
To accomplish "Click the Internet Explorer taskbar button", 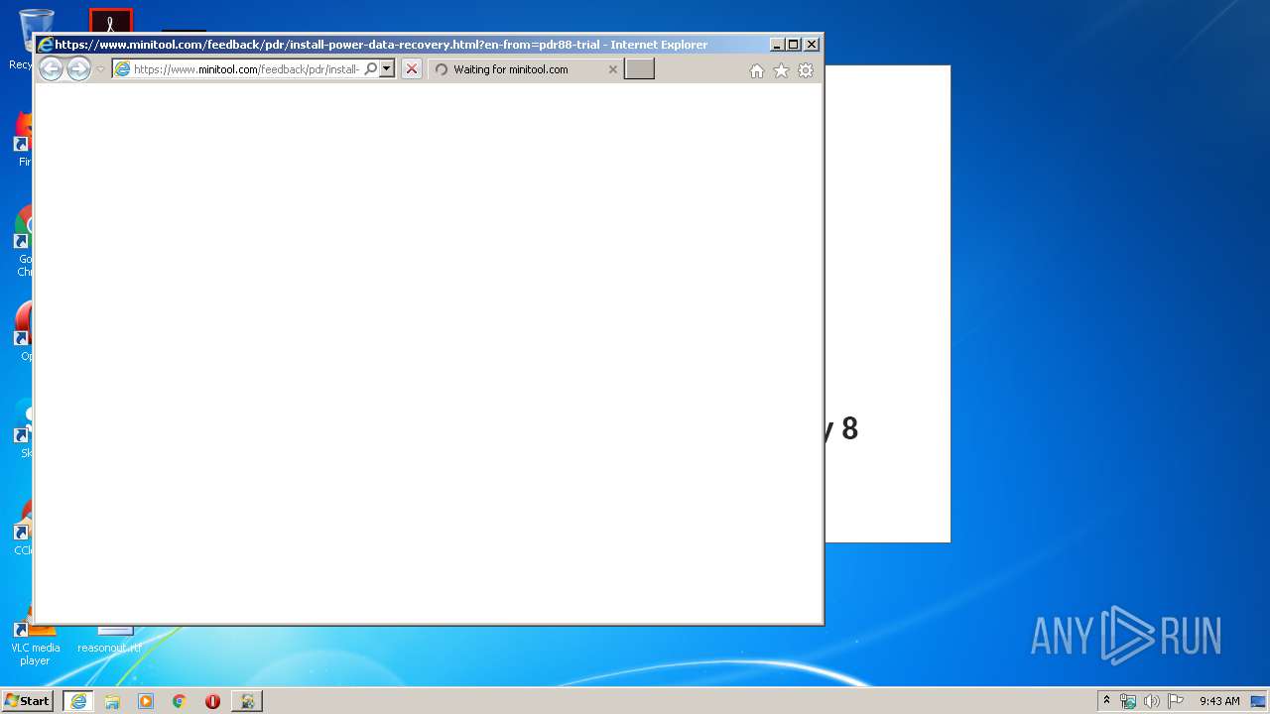I will tap(78, 701).
